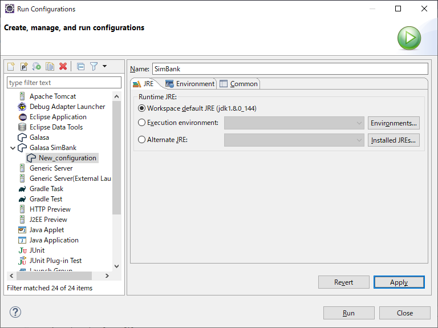The image size is (438, 328).
Task: Click the Installed JREs... button
Action: click(394, 140)
